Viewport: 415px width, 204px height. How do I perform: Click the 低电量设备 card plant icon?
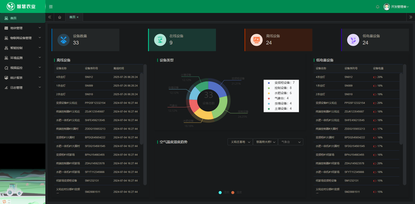[353, 40]
